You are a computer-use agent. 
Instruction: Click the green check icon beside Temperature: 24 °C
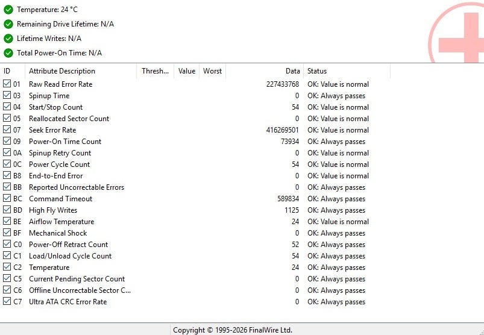coord(8,10)
